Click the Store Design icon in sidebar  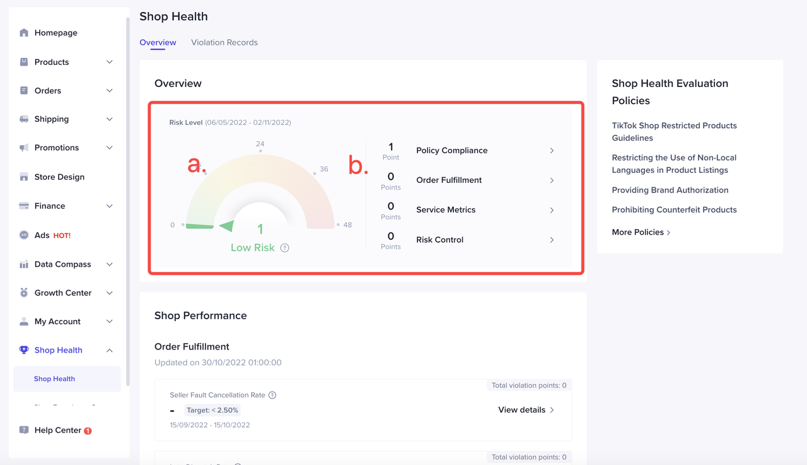click(24, 177)
